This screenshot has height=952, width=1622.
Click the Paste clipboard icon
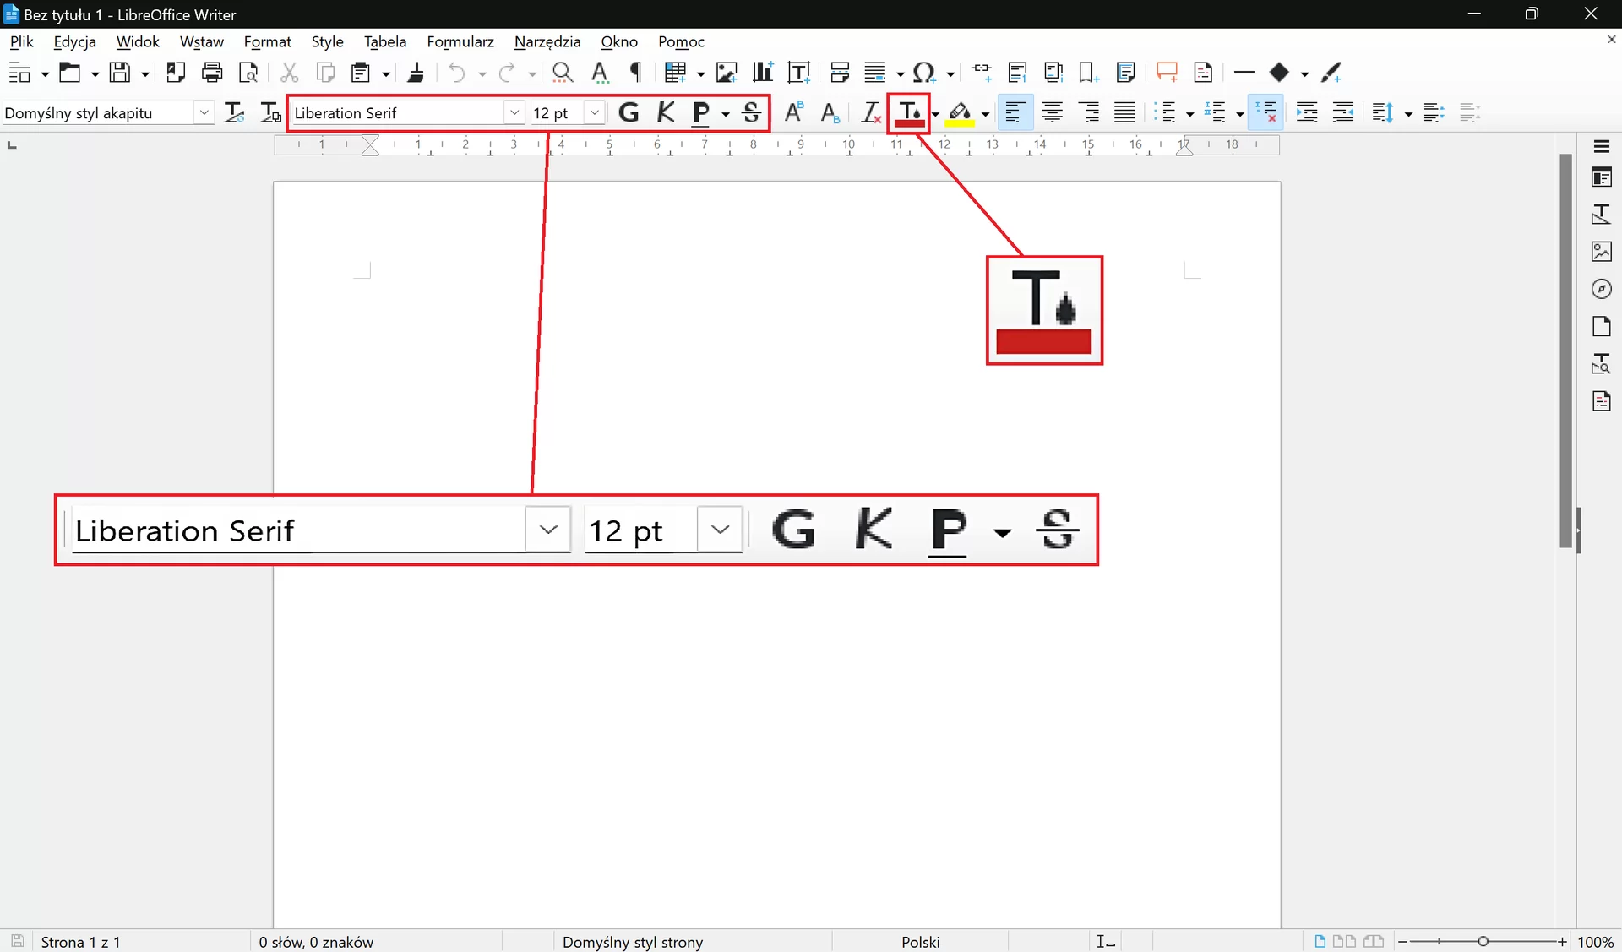(x=361, y=73)
